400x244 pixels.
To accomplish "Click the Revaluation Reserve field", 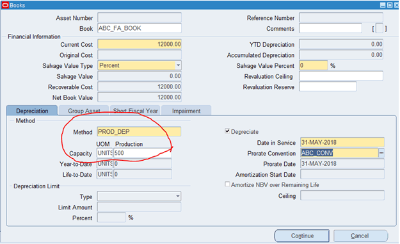I will click(x=328, y=87).
